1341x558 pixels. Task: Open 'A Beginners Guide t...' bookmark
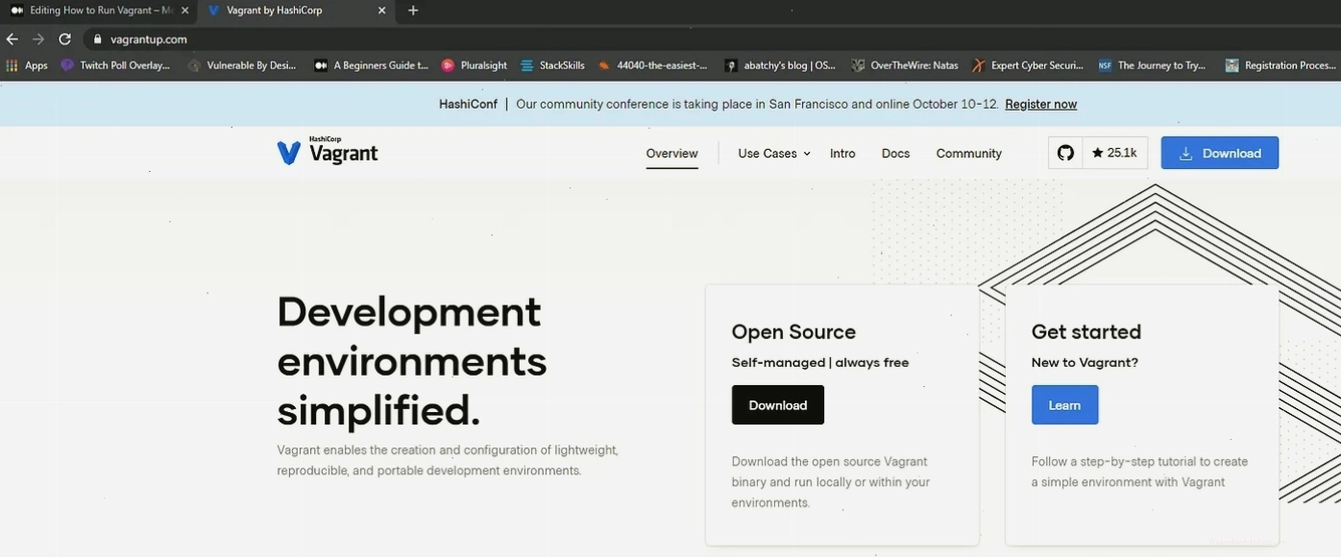tap(372, 65)
